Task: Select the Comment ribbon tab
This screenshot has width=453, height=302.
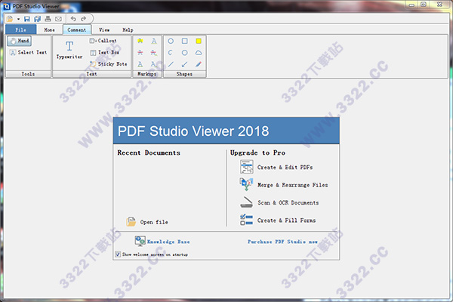Action: 77,29
